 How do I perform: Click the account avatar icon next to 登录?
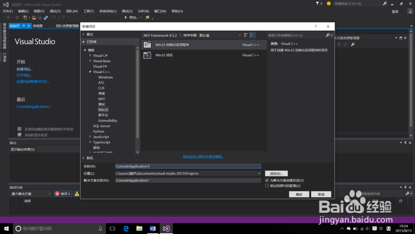[x=410, y=11]
